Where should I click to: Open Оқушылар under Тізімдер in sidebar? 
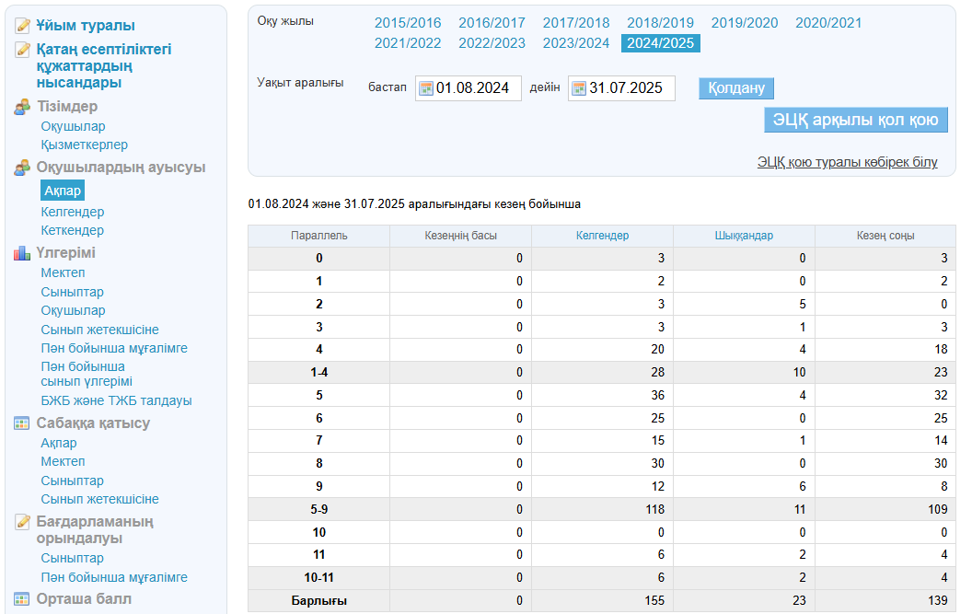click(73, 126)
